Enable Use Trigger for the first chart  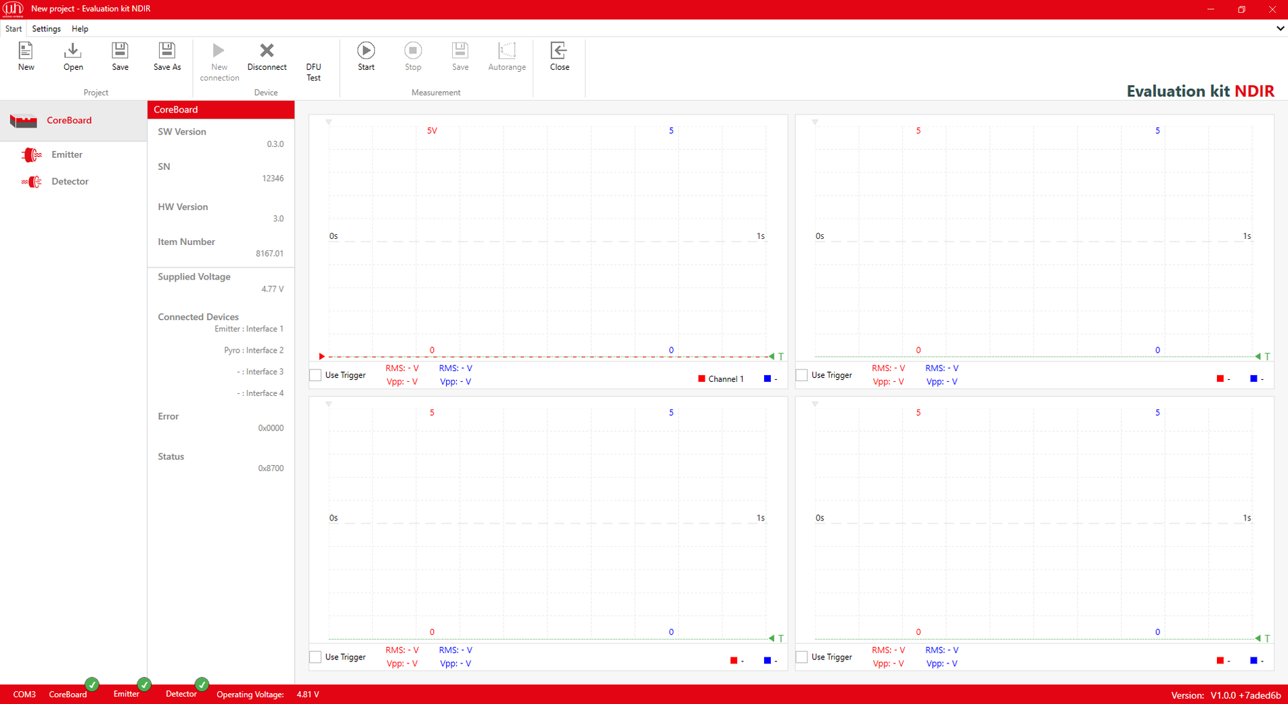315,374
